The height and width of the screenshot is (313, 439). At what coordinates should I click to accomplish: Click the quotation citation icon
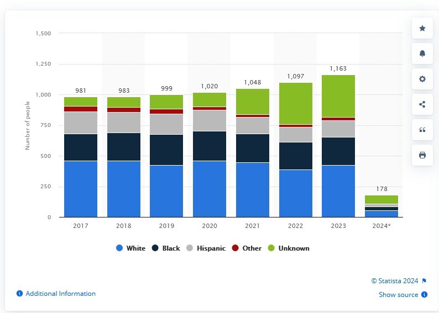pyautogui.click(x=422, y=130)
